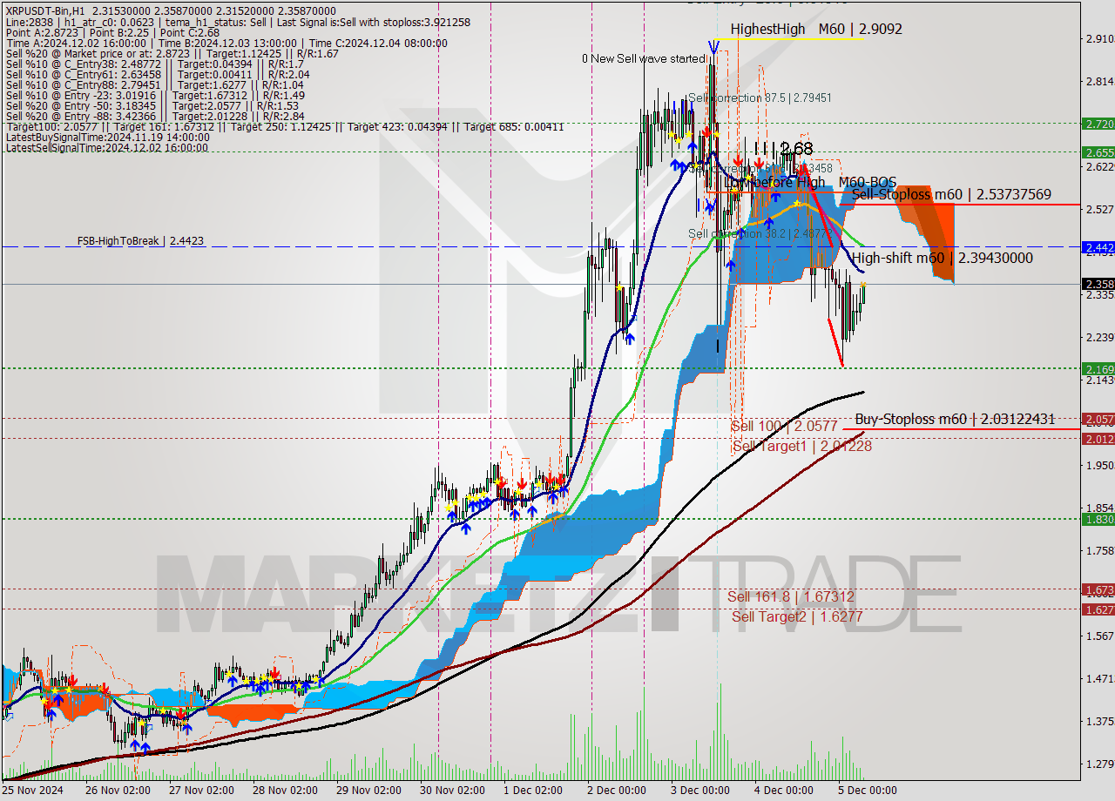Viewport: 1115px width, 801px height.
Task: Click the 'FSB-HighToBreak | 2.4423' label
Action: coord(140,241)
